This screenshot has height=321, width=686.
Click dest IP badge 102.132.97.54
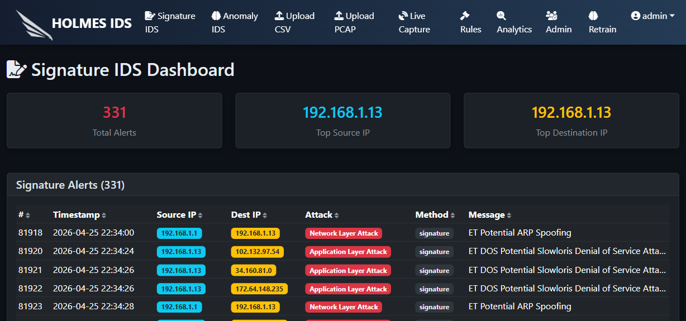(258, 252)
